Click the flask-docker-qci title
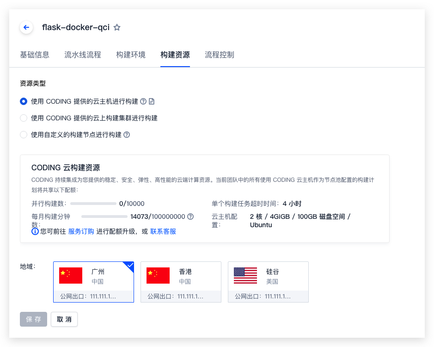The height and width of the screenshot is (347, 434). point(76,27)
